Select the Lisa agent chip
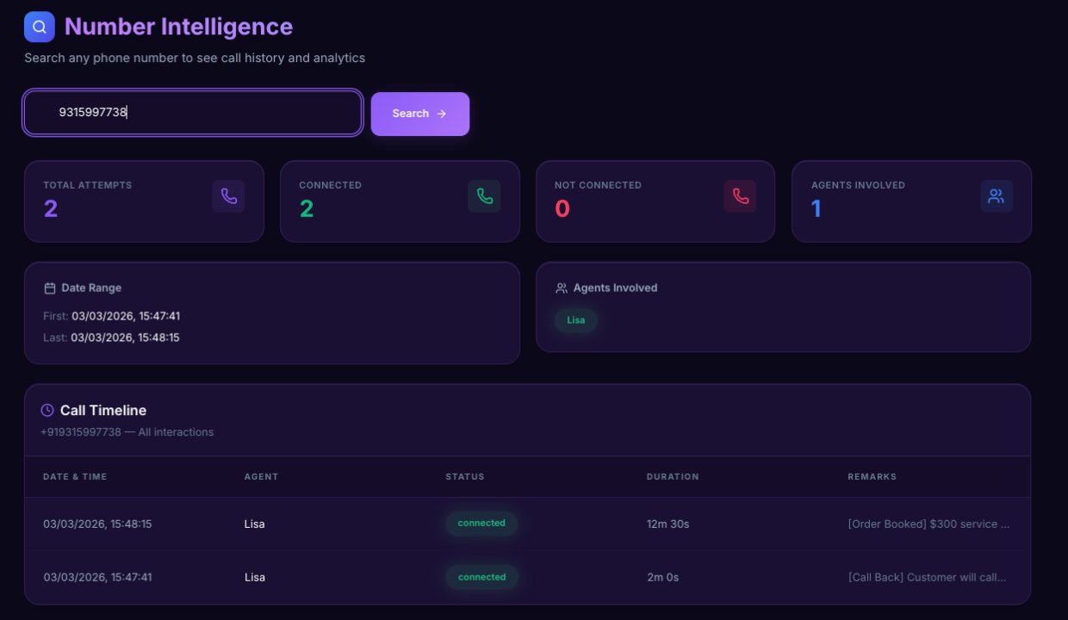This screenshot has height=620, width=1068. coord(575,320)
